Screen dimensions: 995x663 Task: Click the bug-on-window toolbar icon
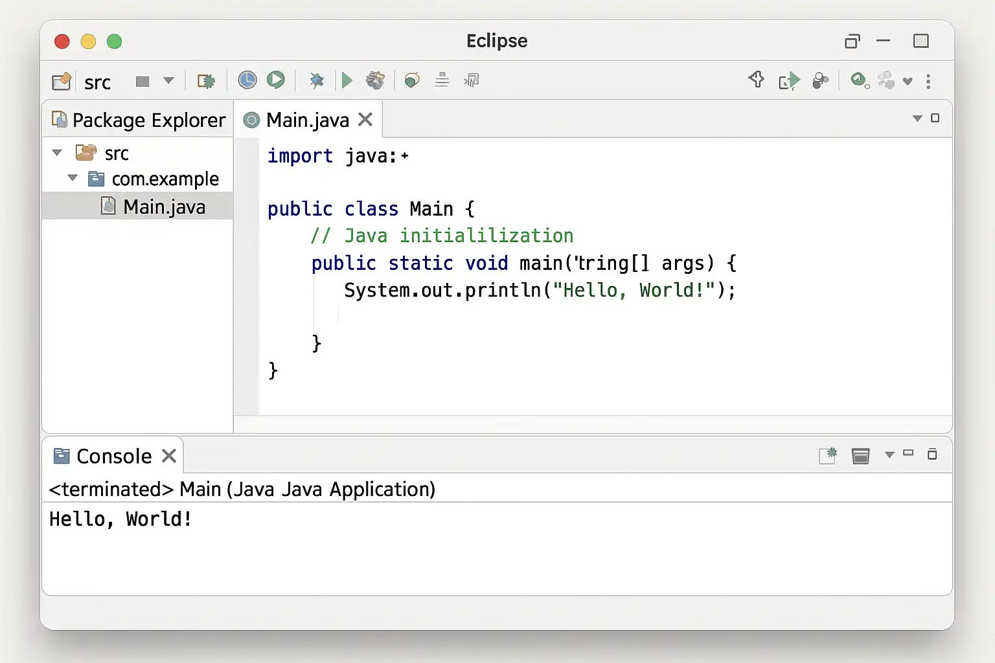coord(206,81)
